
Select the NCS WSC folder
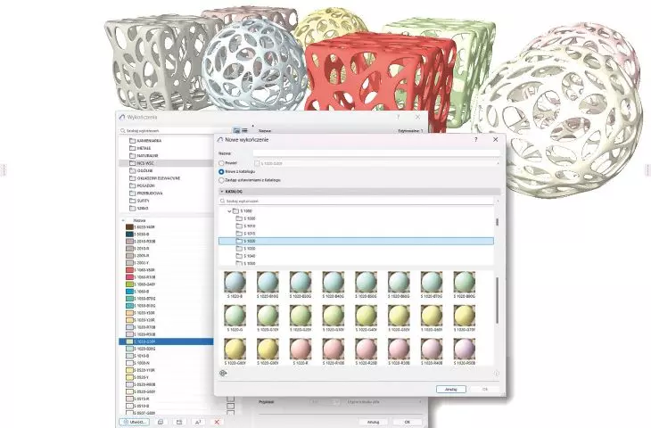coord(166,163)
